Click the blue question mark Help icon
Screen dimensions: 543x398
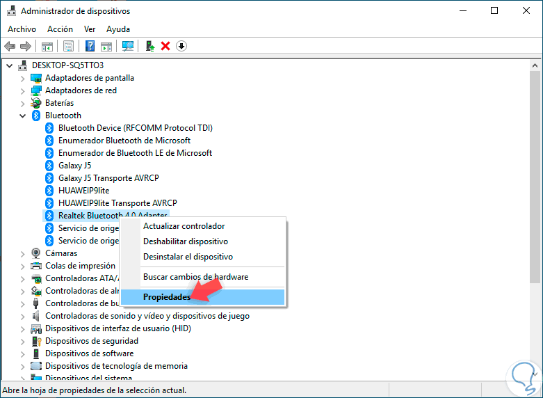coord(90,46)
